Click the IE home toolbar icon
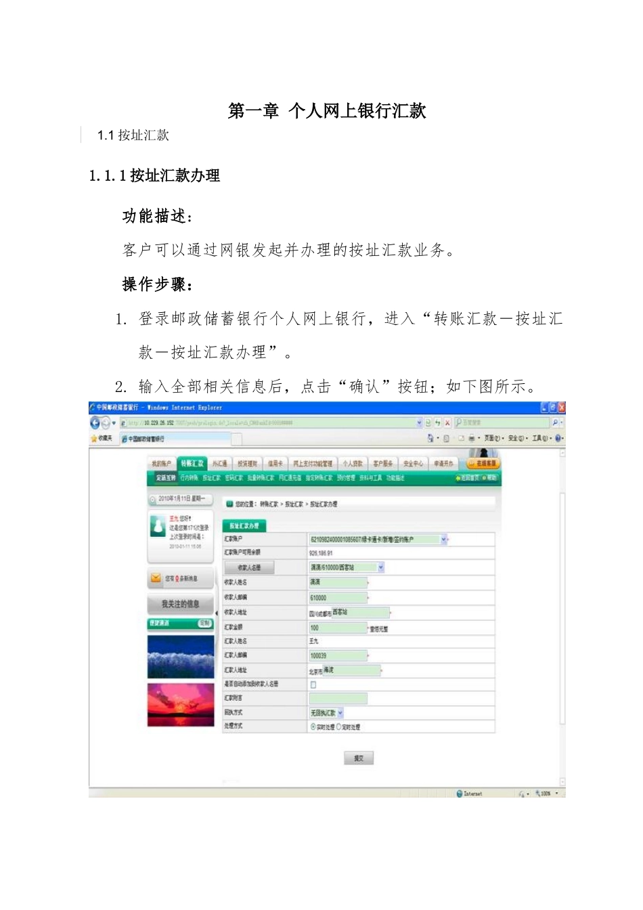The image size is (643, 910). coord(430,439)
